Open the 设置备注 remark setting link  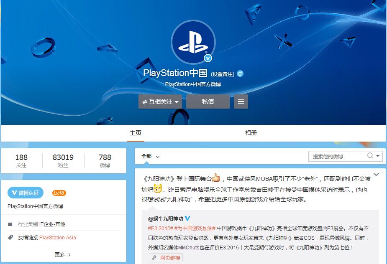tap(223, 74)
